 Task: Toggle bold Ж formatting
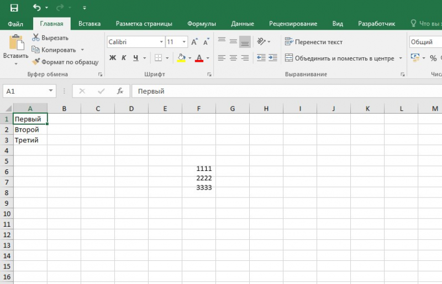[x=113, y=58]
